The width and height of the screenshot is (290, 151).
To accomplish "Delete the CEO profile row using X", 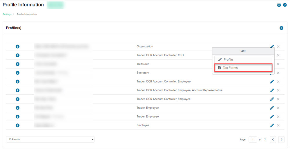I will (278, 55).
